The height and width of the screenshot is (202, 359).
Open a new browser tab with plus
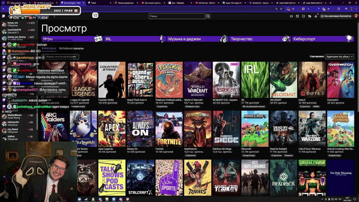coord(331,3)
